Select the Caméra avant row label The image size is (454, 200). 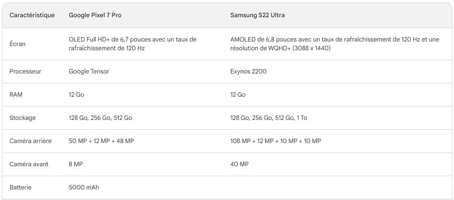tap(29, 164)
